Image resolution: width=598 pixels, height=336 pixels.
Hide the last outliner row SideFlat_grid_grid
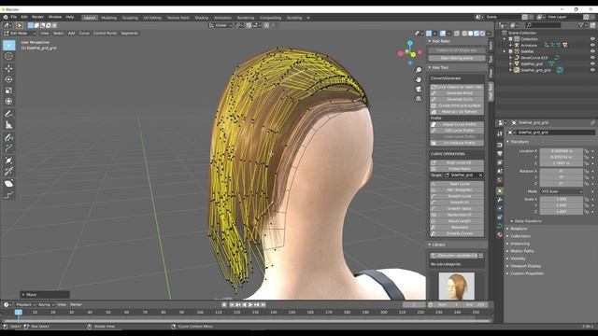click(x=592, y=70)
